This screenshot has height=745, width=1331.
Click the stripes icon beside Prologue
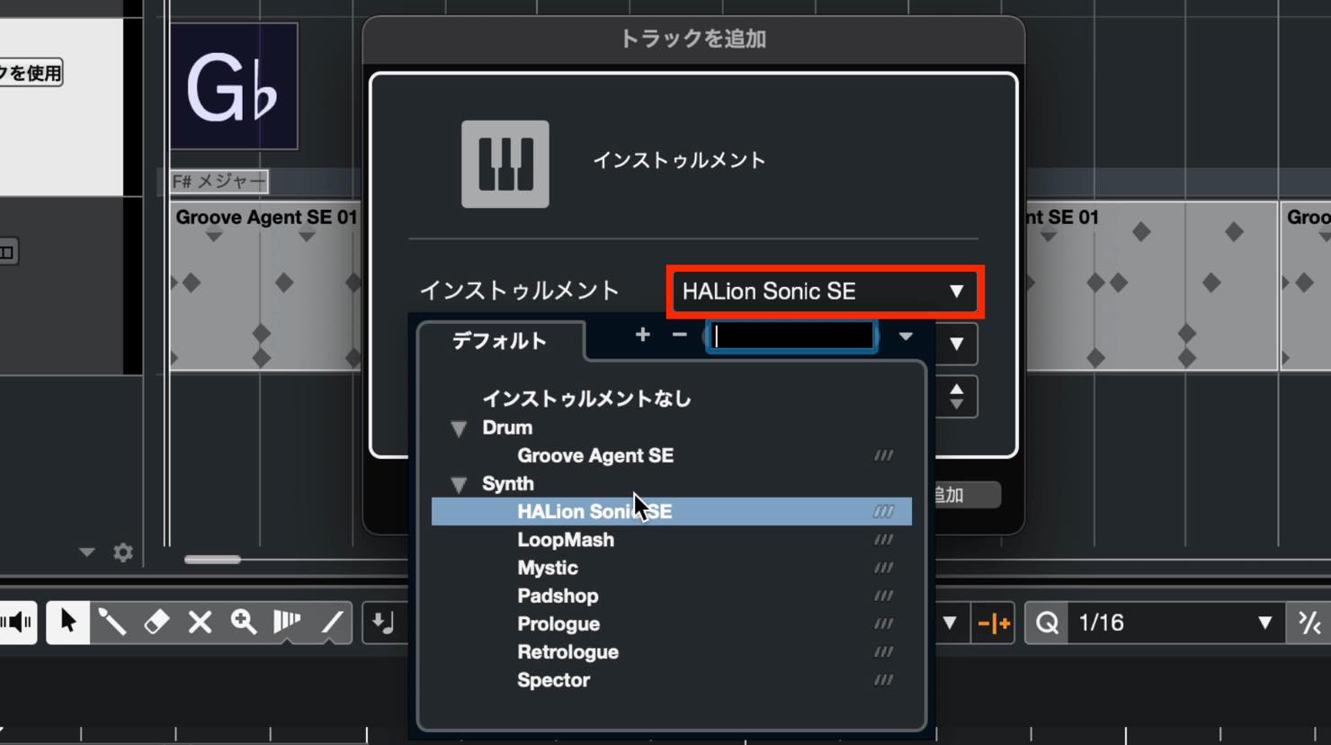tap(884, 624)
